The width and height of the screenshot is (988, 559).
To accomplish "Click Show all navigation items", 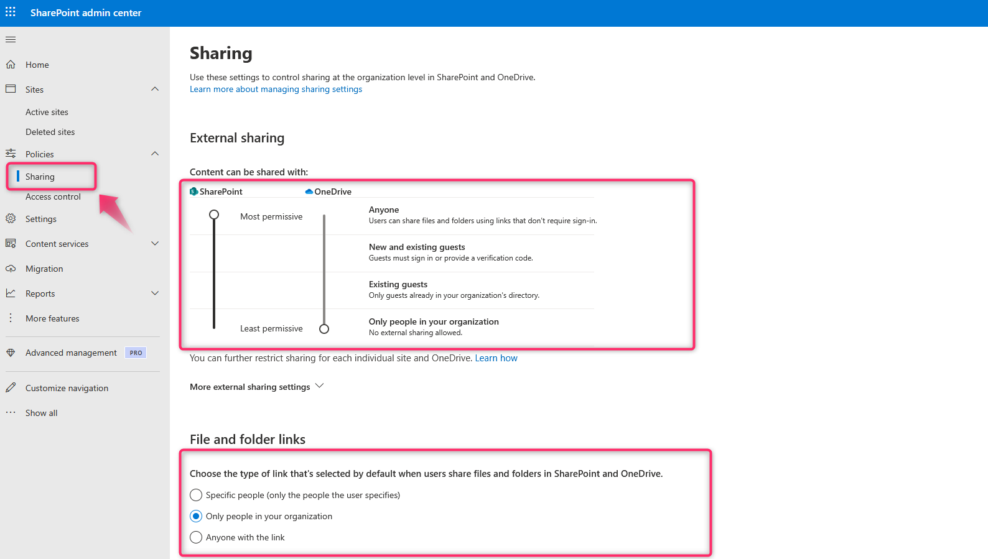I will tap(41, 413).
